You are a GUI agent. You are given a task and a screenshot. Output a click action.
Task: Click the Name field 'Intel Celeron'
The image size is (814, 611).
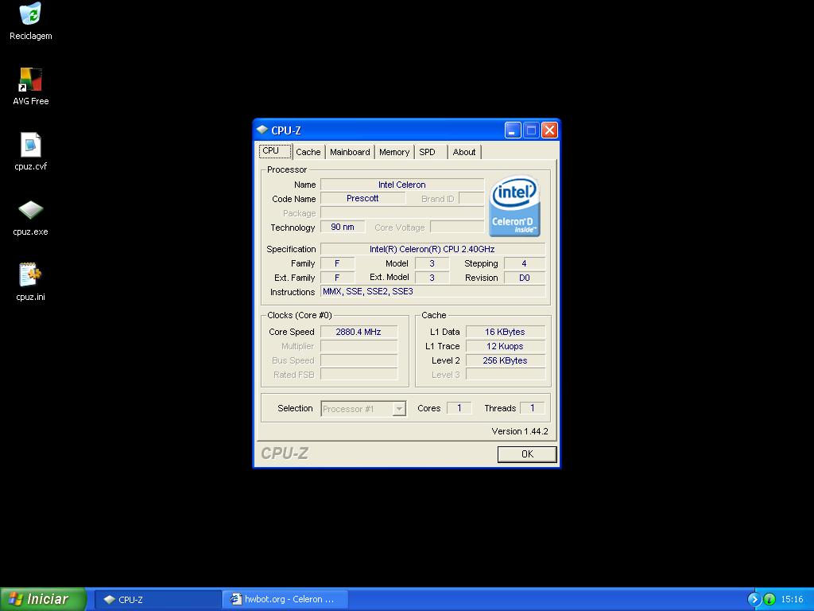pyautogui.click(x=401, y=185)
